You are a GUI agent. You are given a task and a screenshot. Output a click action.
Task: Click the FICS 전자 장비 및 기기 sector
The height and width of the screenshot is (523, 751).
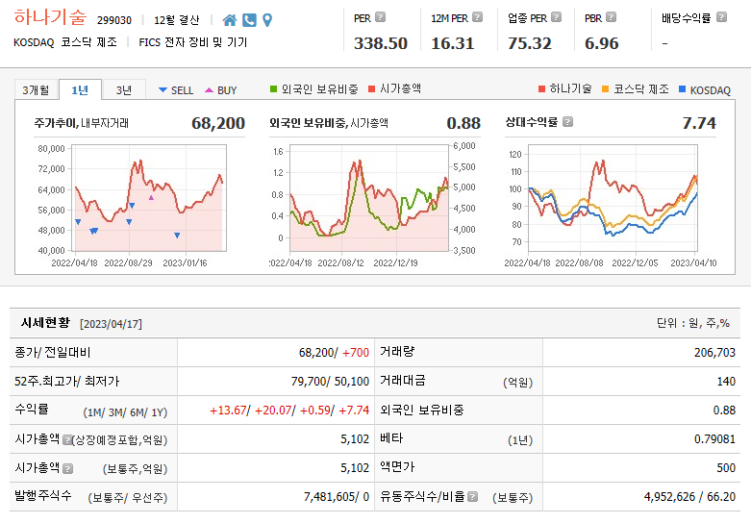point(193,42)
